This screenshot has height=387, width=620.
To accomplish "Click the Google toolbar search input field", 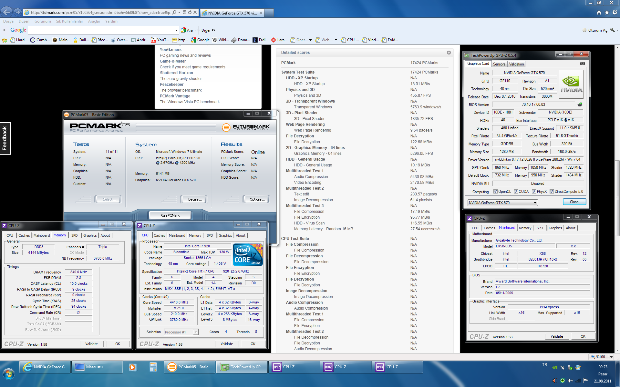I will click(x=101, y=30).
